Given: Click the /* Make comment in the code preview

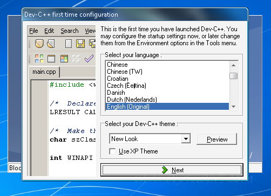Looking at the screenshot, I should pyautogui.click(x=73, y=131).
